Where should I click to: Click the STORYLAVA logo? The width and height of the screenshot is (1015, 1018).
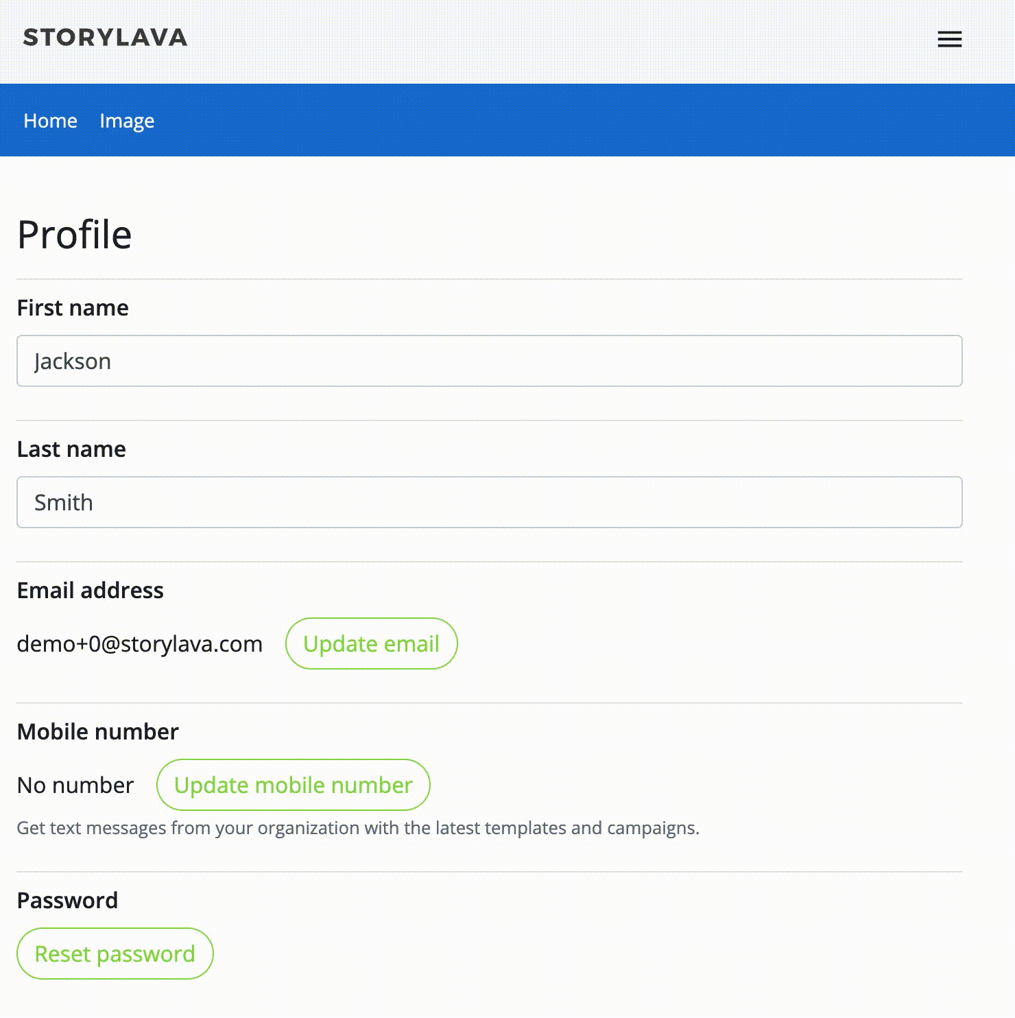[105, 38]
